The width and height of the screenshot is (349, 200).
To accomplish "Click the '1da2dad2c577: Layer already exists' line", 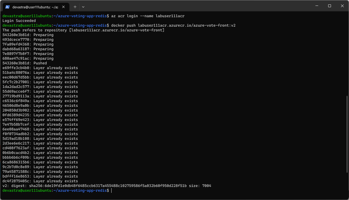I will (40, 87).
